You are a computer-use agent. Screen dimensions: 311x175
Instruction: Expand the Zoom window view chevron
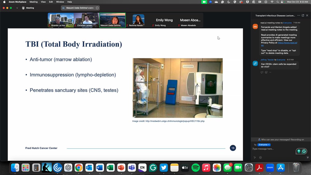pos(17,8)
